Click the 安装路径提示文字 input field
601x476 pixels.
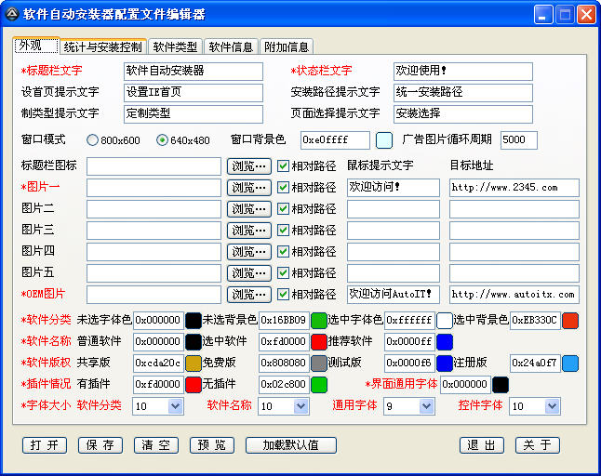[463, 93]
